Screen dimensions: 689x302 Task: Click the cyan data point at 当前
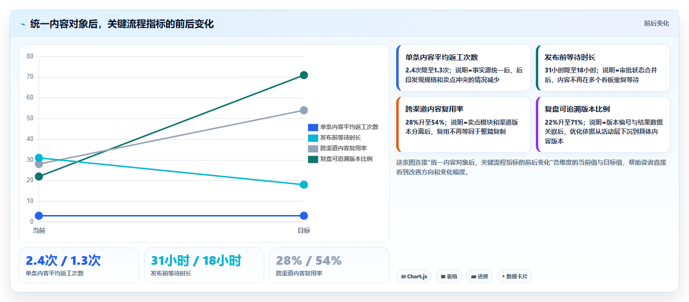[39, 158]
